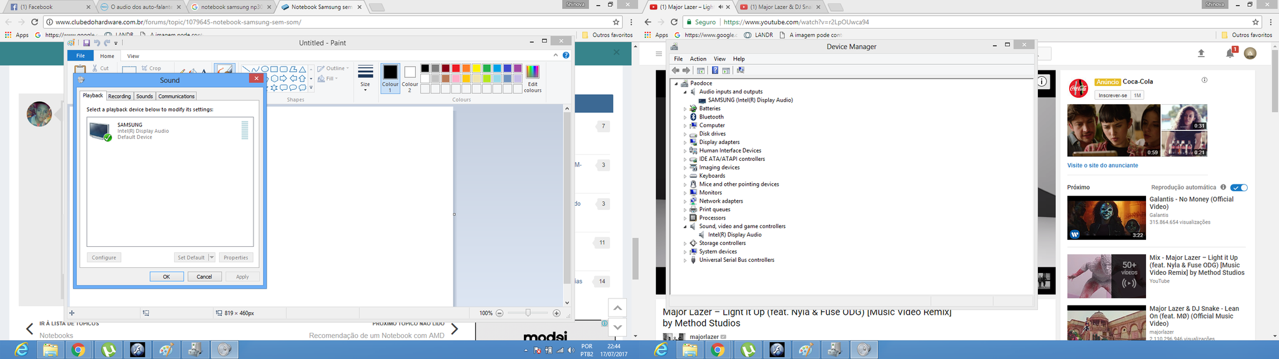Pick the red colour swatch in Paint
Viewport: 1279px width, 359px height.
pos(456,68)
